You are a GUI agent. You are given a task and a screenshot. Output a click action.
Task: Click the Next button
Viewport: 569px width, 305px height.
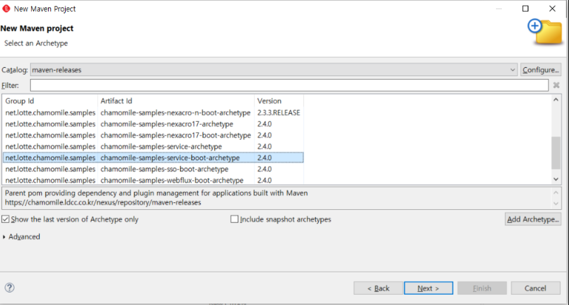(428, 288)
